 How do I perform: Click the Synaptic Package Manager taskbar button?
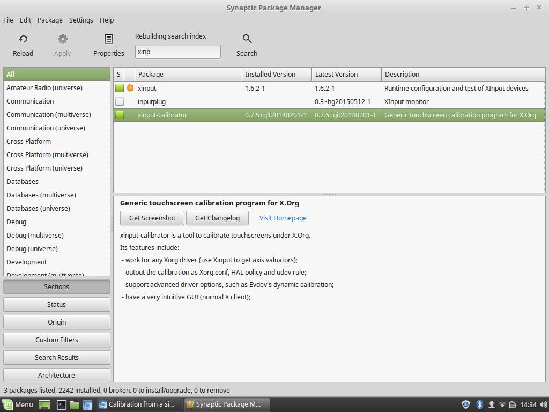pyautogui.click(x=227, y=404)
